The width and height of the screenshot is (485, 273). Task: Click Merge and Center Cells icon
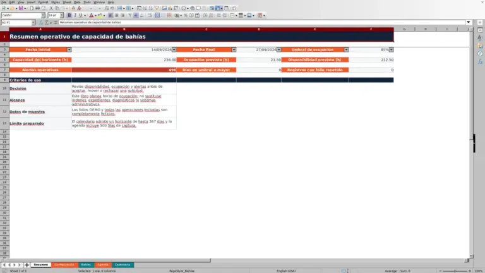point(157,15)
